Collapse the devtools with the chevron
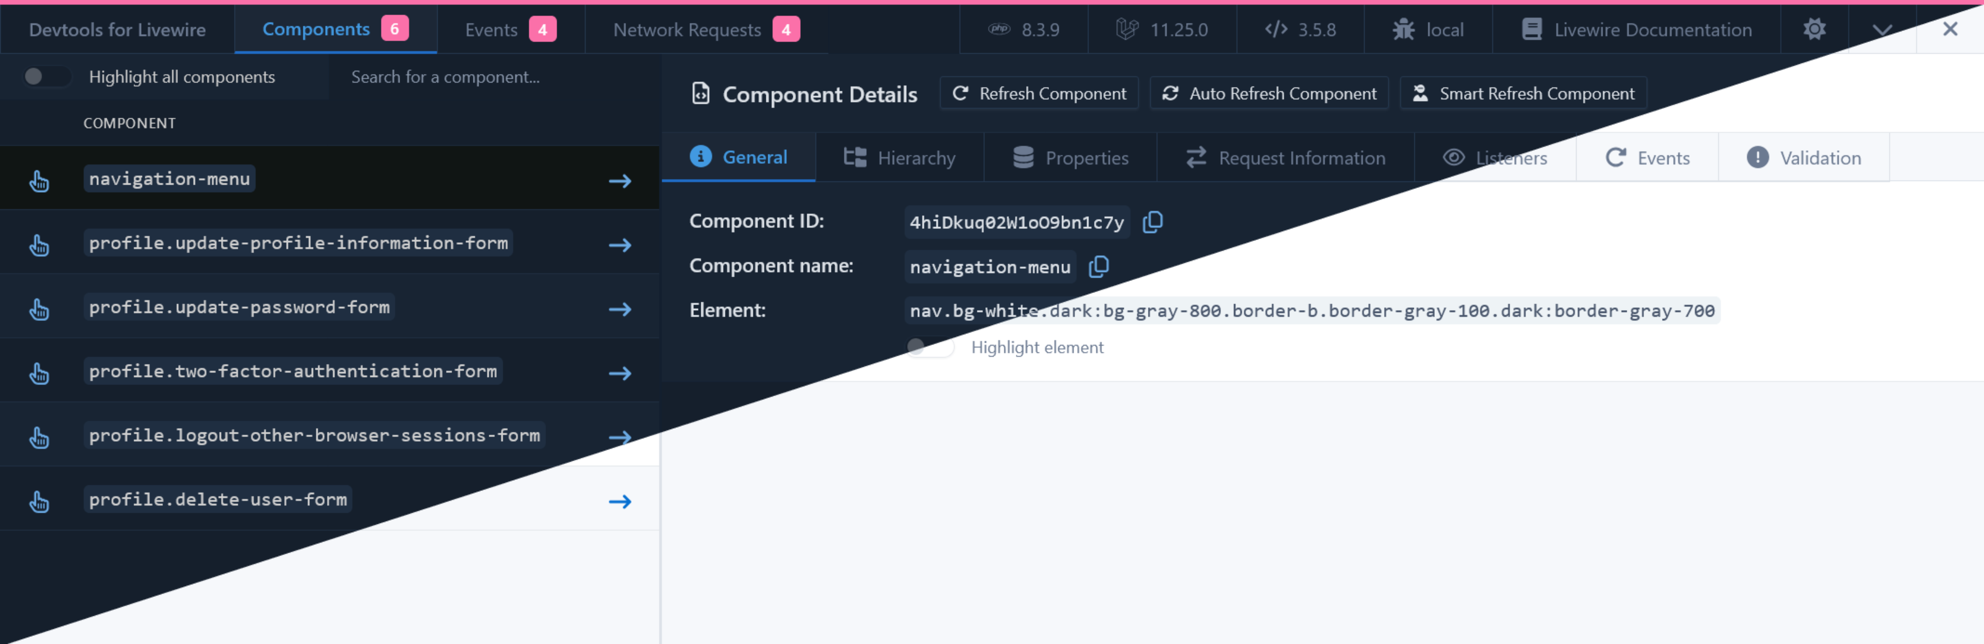This screenshot has height=644, width=1984. pyautogui.click(x=1882, y=29)
